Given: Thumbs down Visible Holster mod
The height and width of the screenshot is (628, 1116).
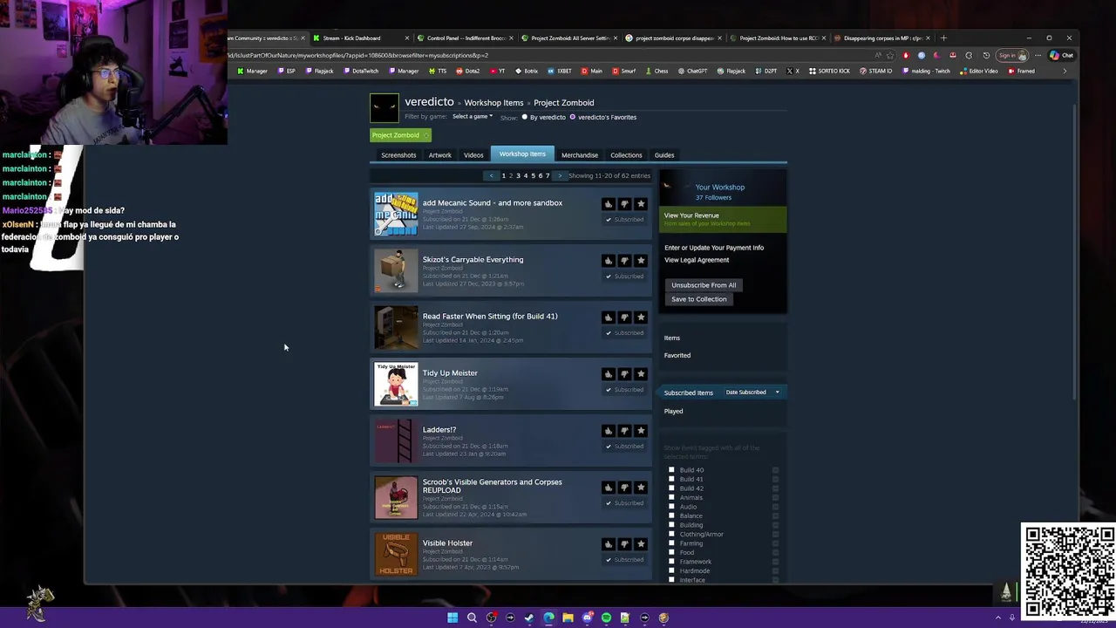Looking at the screenshot, I should pos(624,544).
